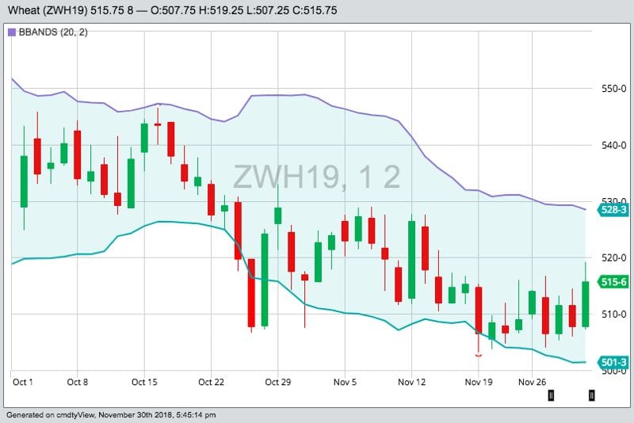Move the right time-range navigator handle
The image size is (634, 423).
[x=591, y=395]
